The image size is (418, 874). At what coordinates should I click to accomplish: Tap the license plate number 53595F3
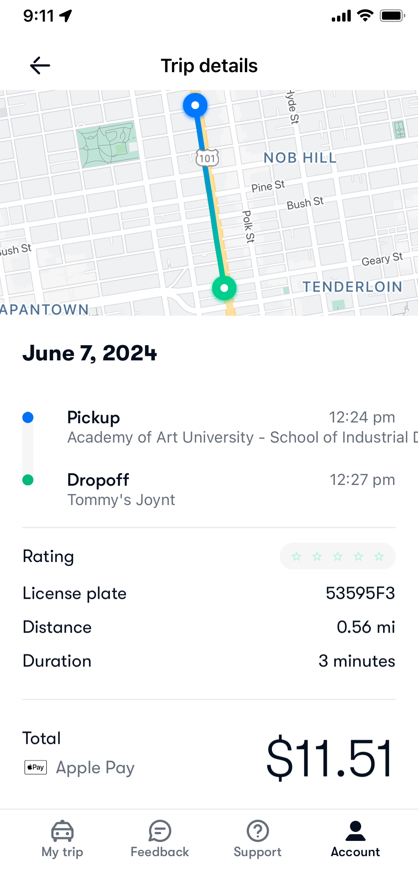click(x=360, y=593)
